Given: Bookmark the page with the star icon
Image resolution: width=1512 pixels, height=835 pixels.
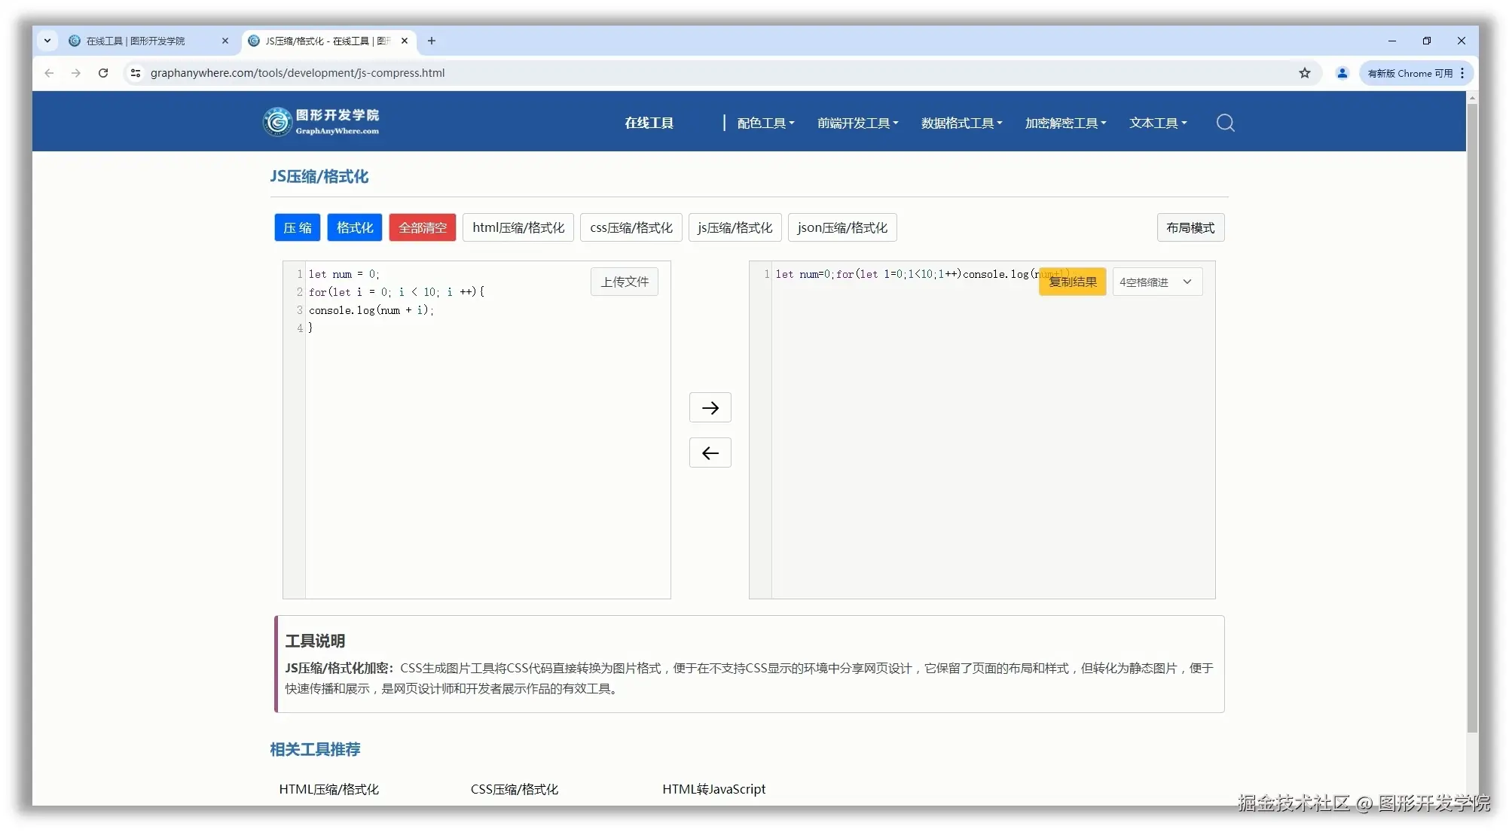Looking at the screenshot, I should point(1305,73).
